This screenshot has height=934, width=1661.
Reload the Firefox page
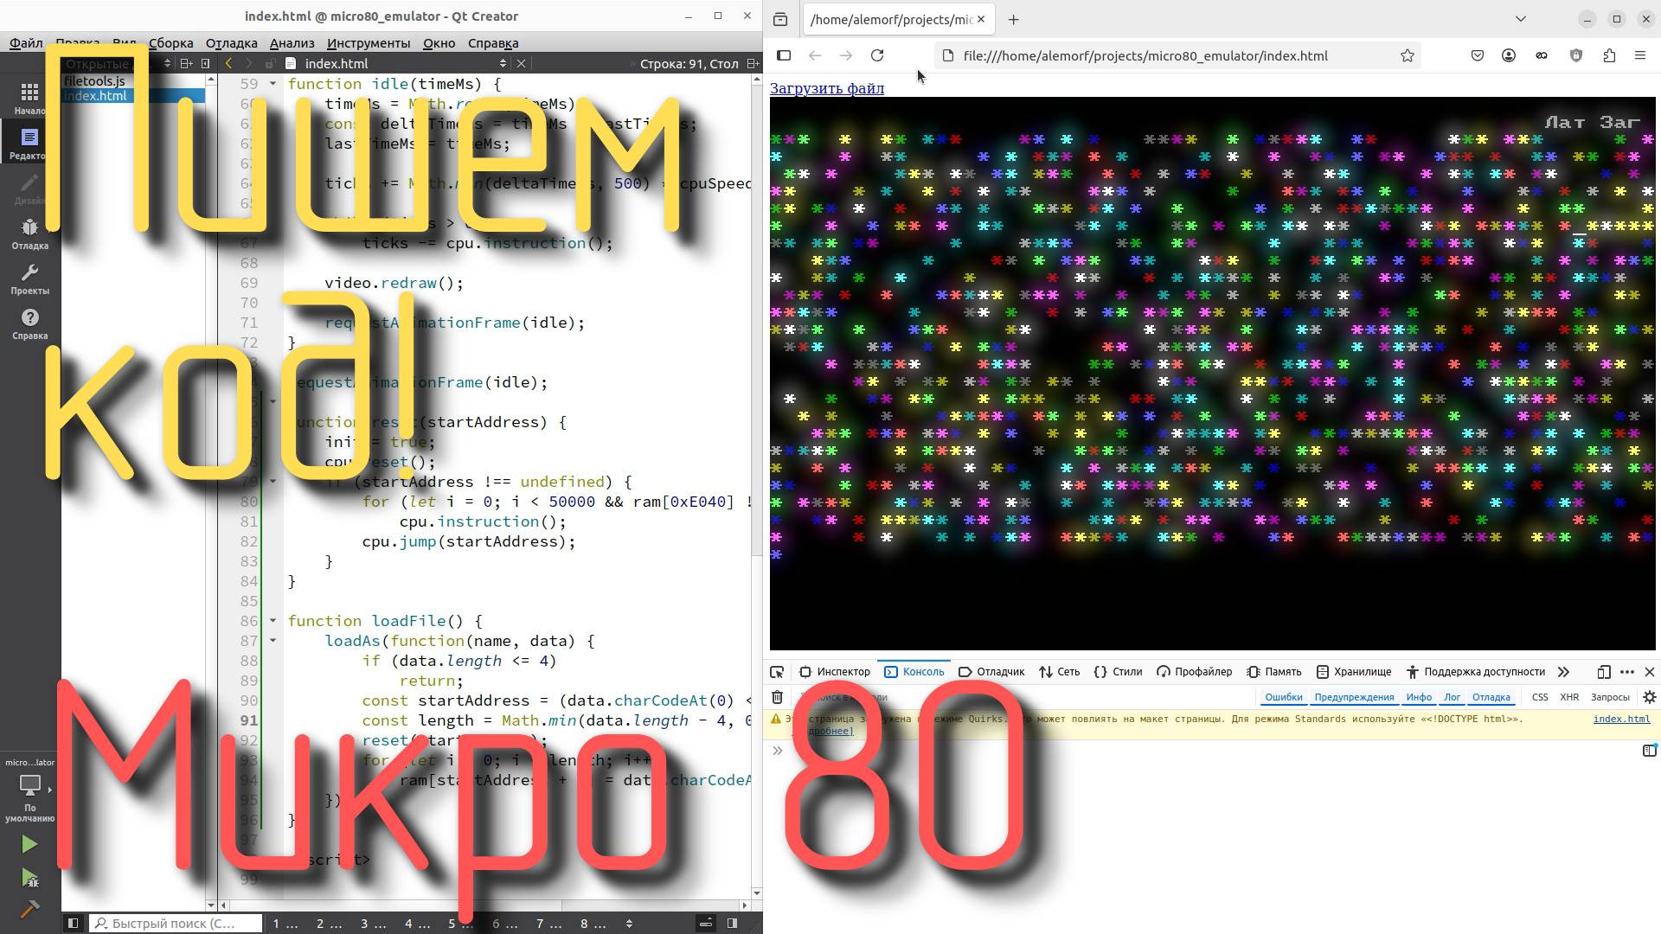pos(877,55)
